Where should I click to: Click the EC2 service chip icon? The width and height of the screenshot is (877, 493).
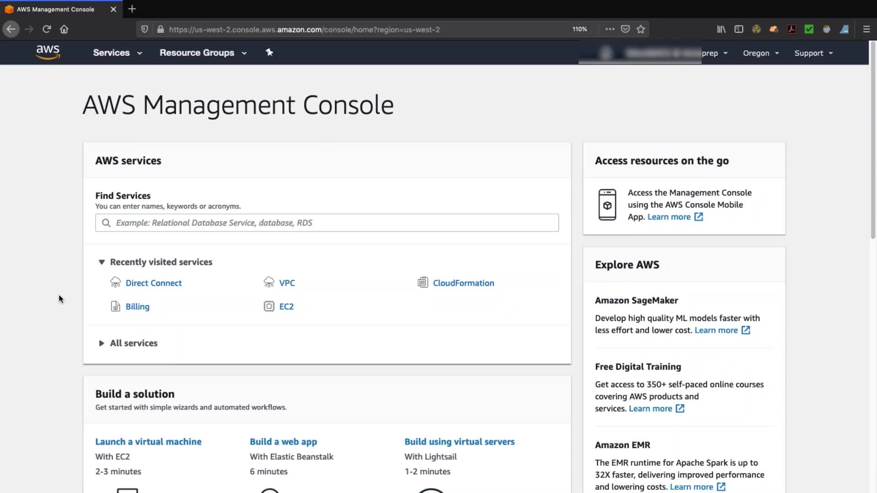pos(269,306)
